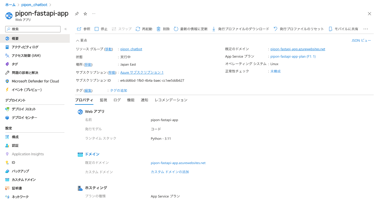Viewport: 379px width, 203px height.
Task: Open the more options ellipsis beside the title
Action: pyautogui.click(x=94, y=14)
